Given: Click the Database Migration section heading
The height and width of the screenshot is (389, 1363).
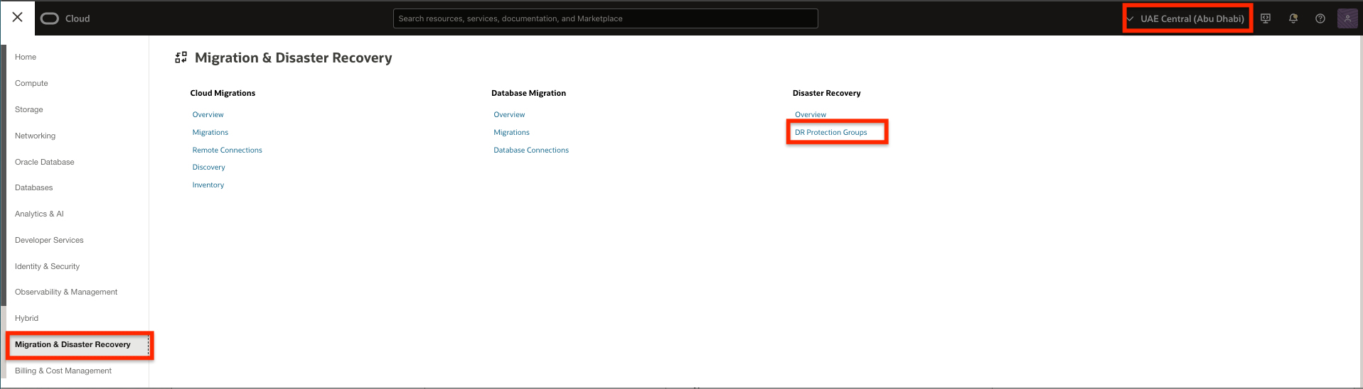Looking at the screenshot, I should tap(529, 93).
